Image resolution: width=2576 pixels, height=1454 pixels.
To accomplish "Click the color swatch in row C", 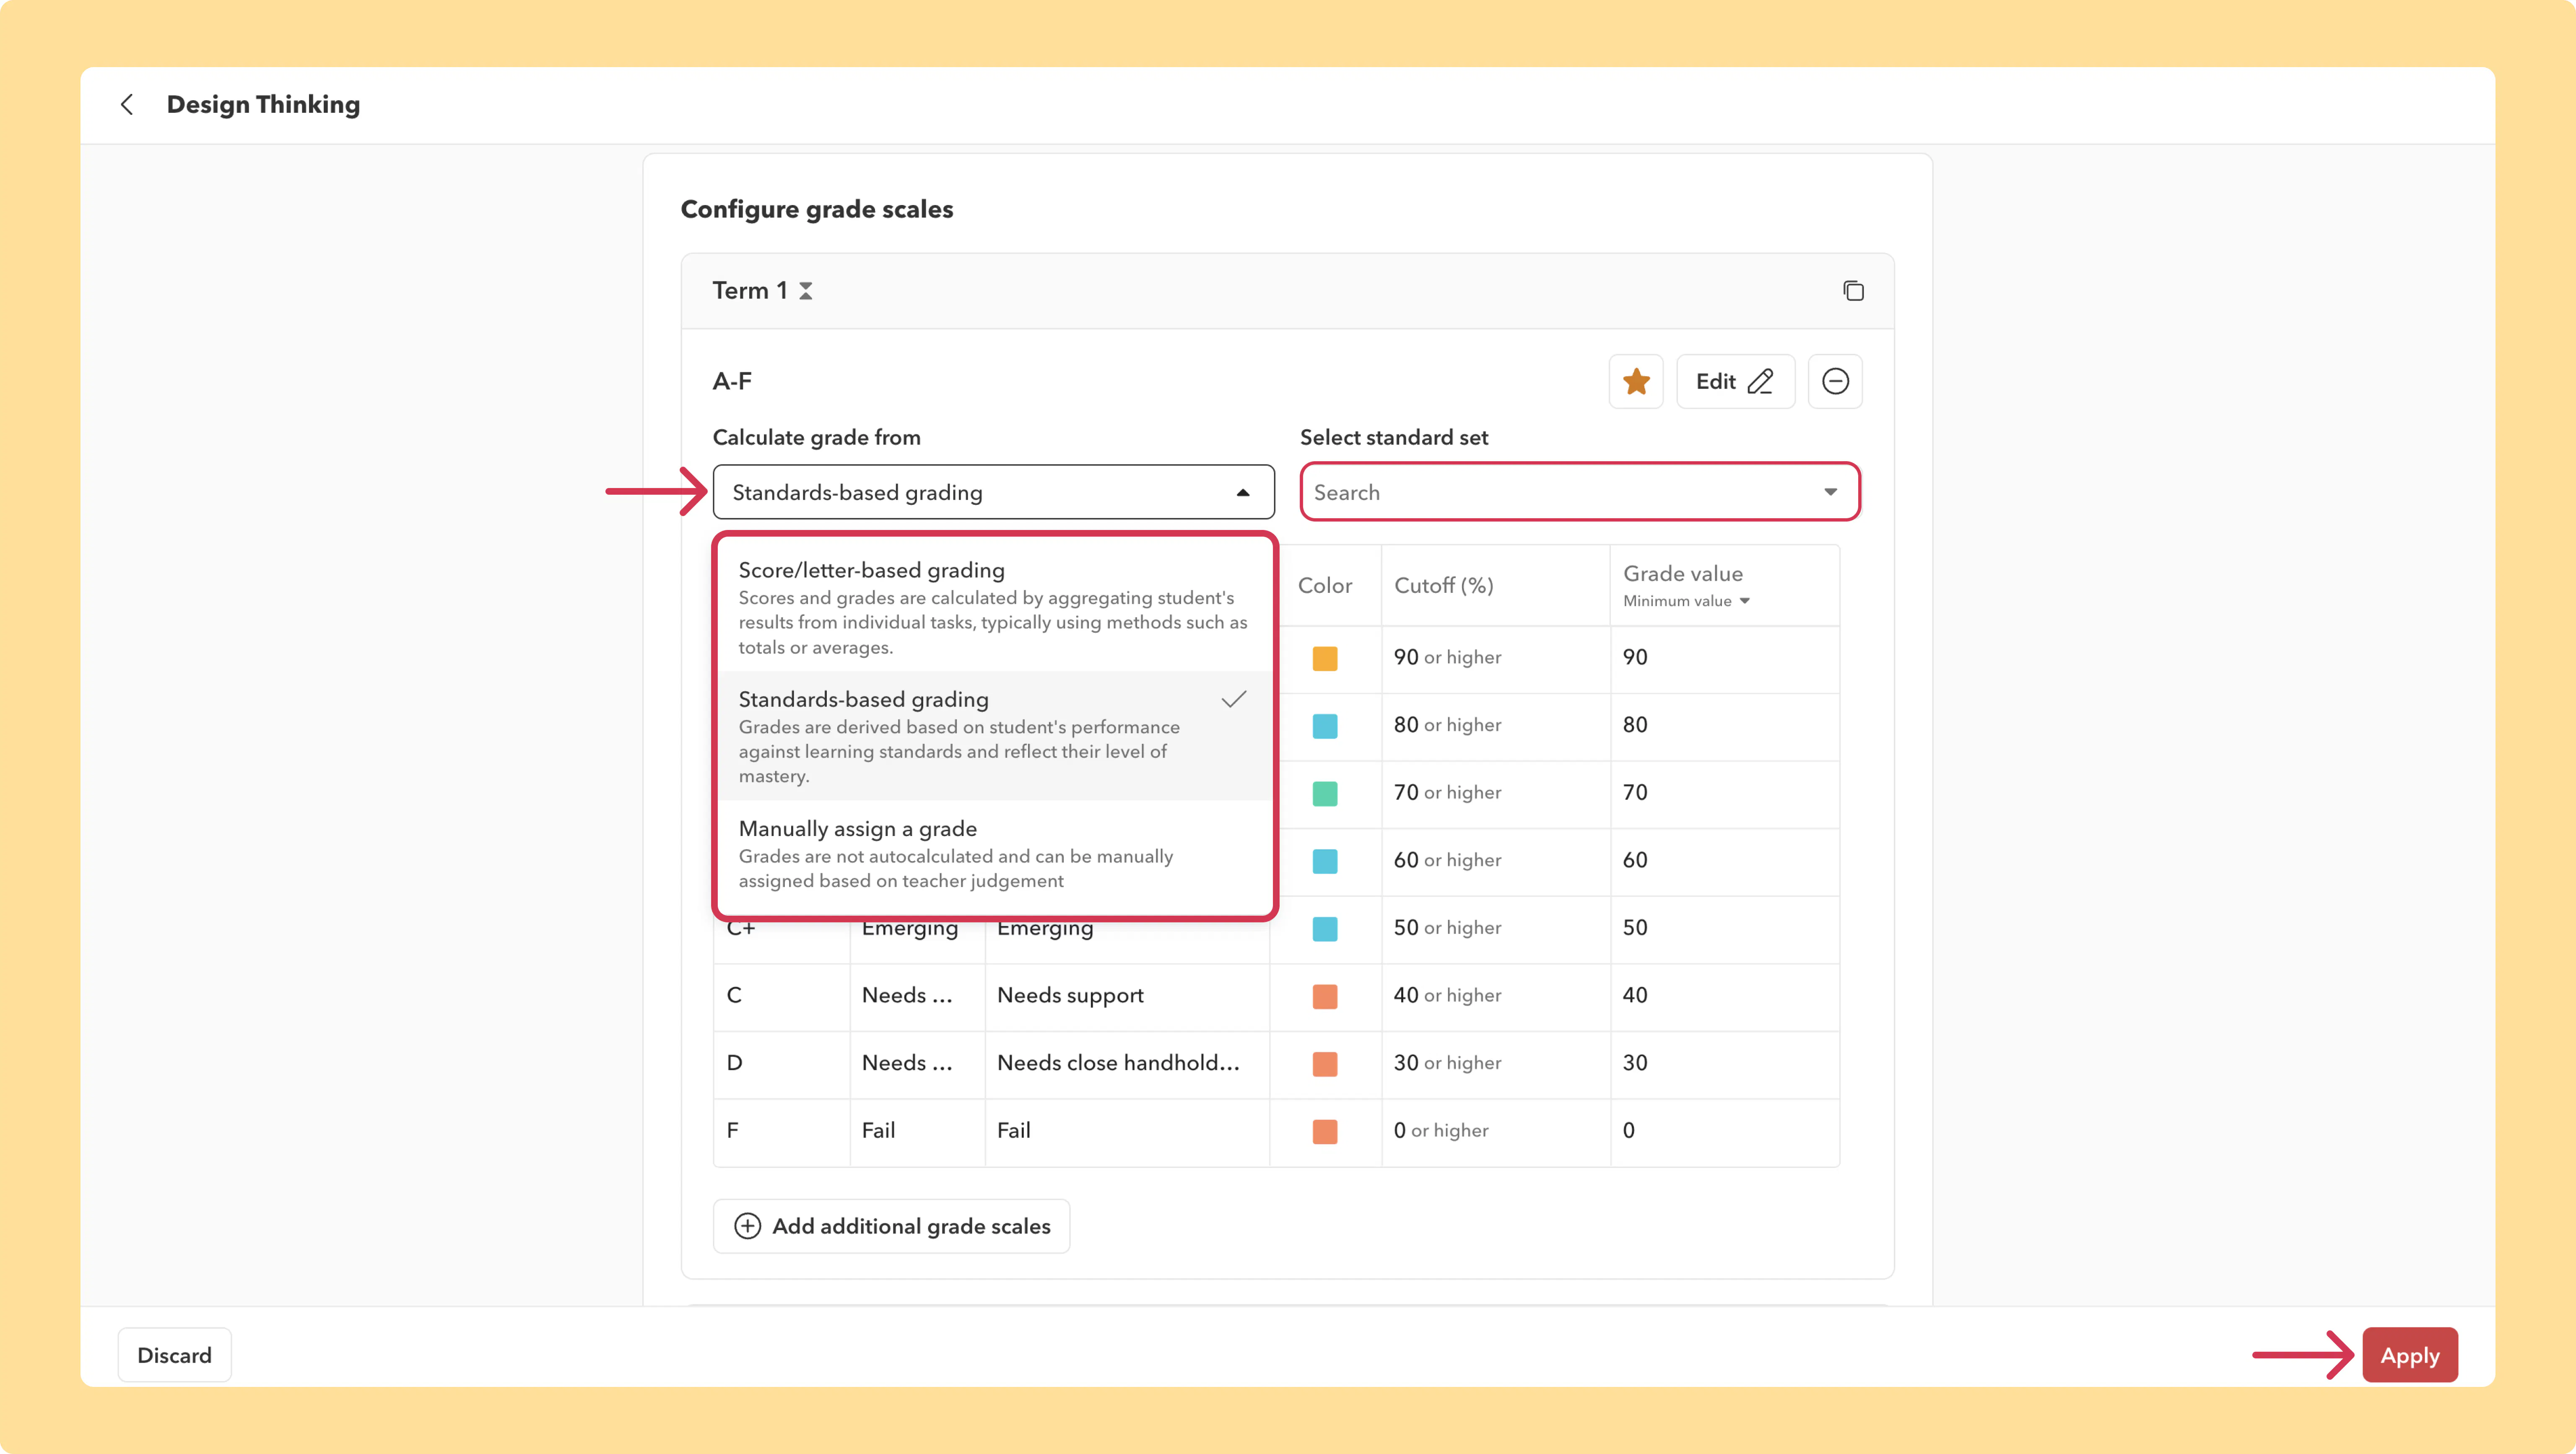I will pos(1325,996).
